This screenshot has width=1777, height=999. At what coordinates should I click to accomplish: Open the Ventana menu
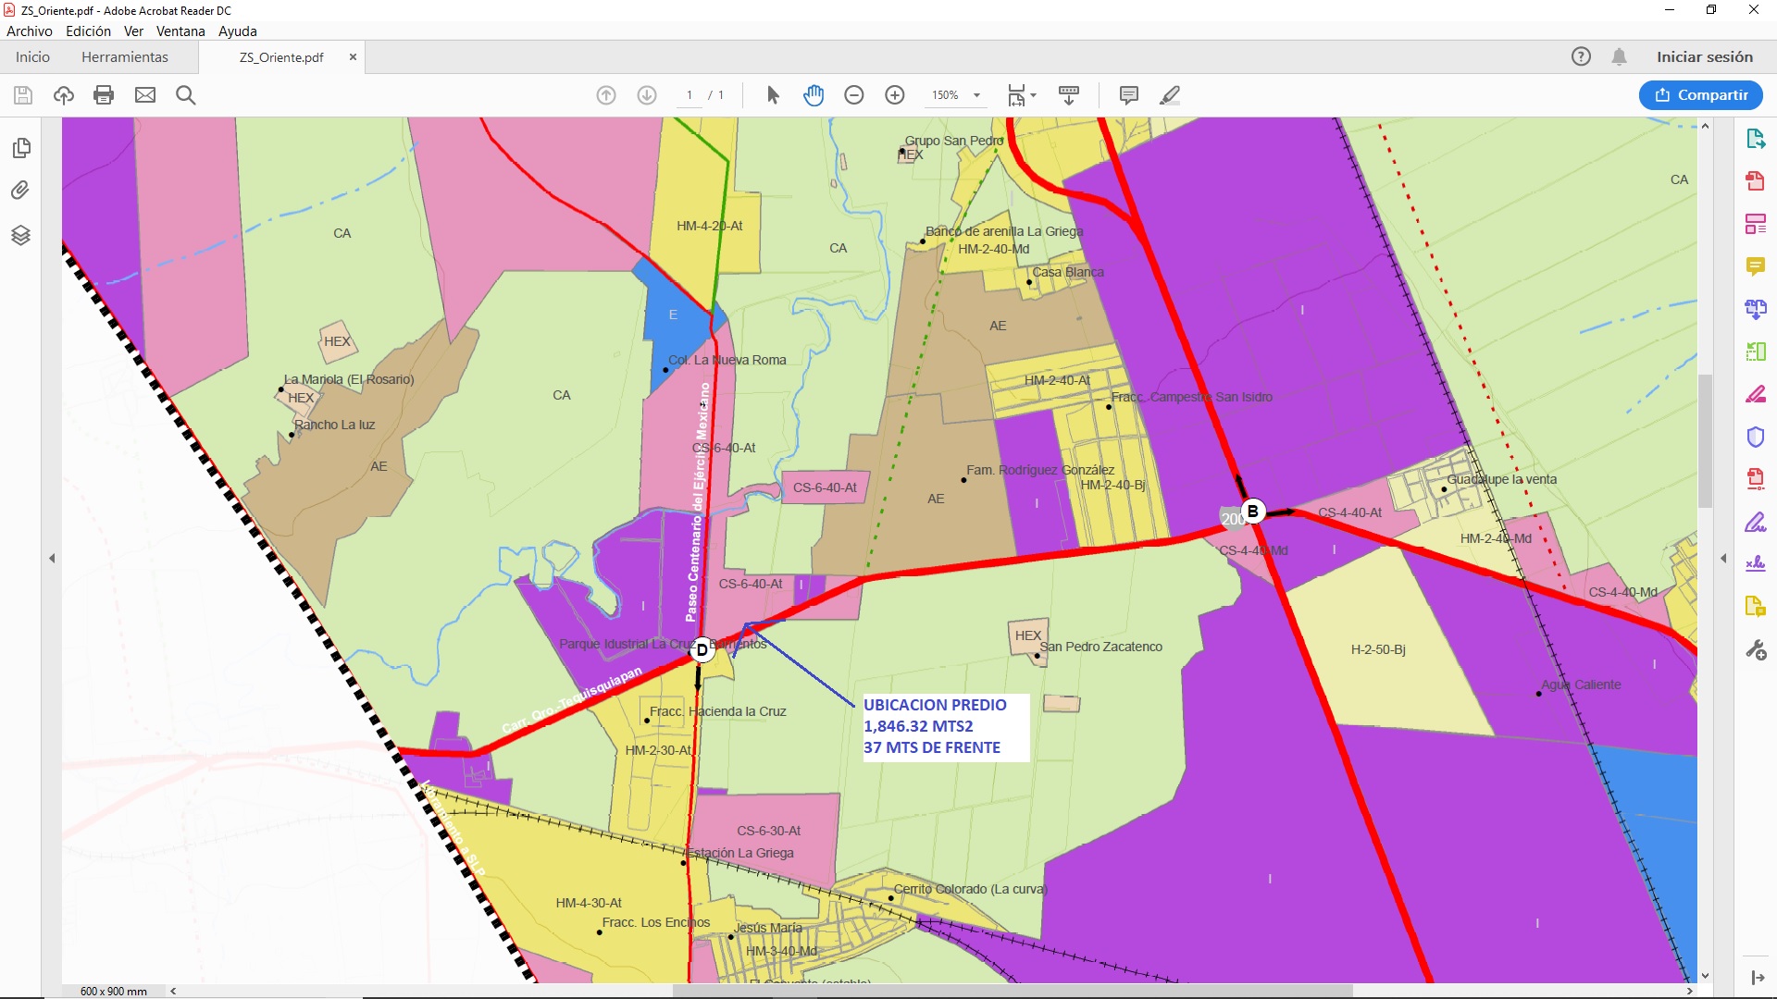(180, 31)
